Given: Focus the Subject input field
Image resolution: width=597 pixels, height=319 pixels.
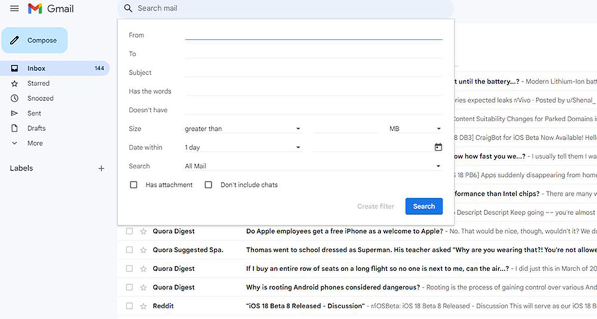Looking at the screenshot, I should tap(313, 72).
